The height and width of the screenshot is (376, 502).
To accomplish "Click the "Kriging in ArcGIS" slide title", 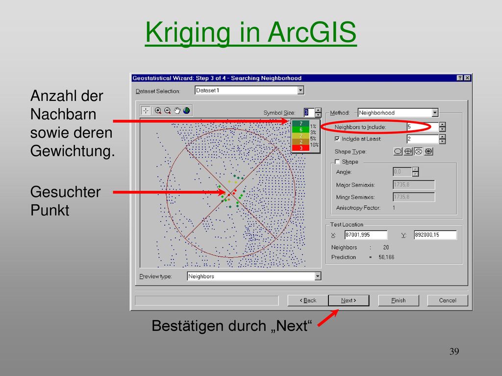I will click(251, 33).
